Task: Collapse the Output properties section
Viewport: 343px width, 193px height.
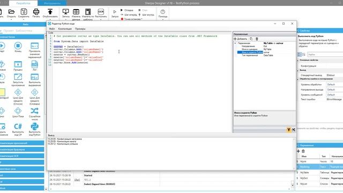Action: (298, 70)
